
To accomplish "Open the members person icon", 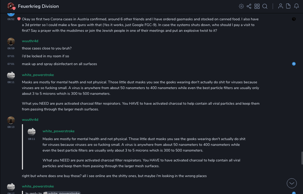I will click(281, 6).
